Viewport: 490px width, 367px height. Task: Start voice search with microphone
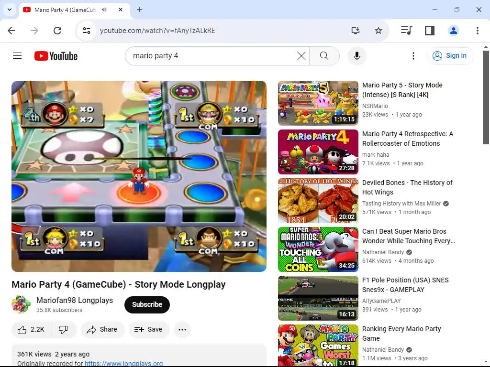(357, 56)
